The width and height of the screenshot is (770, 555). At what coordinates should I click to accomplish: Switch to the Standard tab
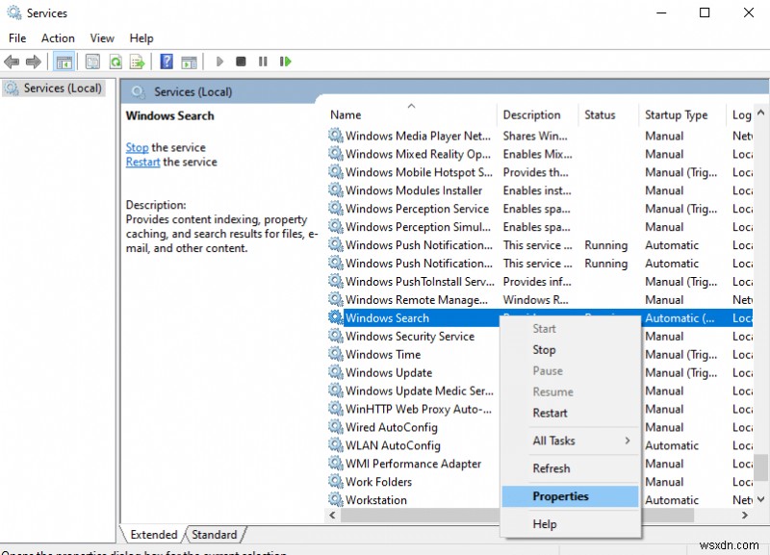[x=214, y=534]
